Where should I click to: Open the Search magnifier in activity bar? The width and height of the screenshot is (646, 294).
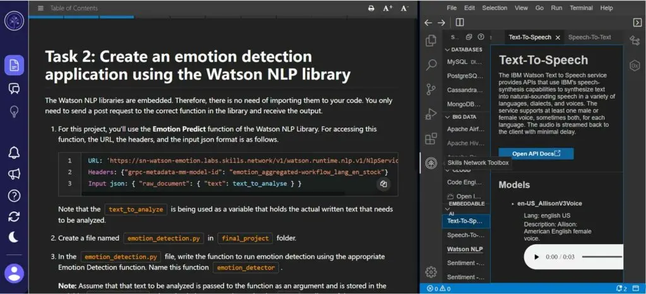pyautogui.click(x=431, y=64)
